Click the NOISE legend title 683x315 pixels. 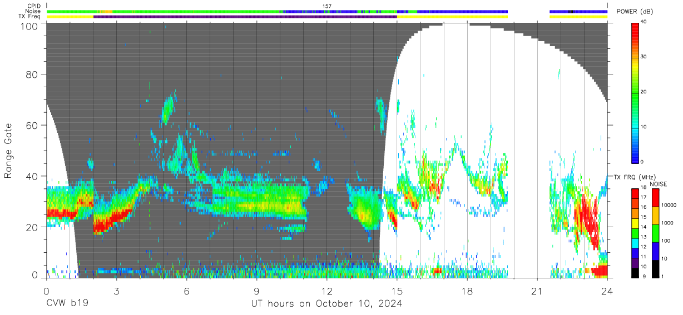[659, 184]
